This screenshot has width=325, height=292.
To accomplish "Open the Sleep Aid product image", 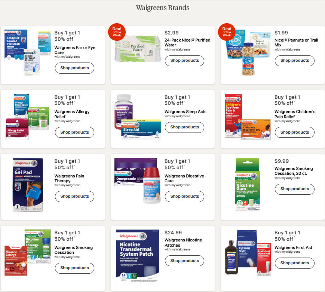I will pos(138,117).
